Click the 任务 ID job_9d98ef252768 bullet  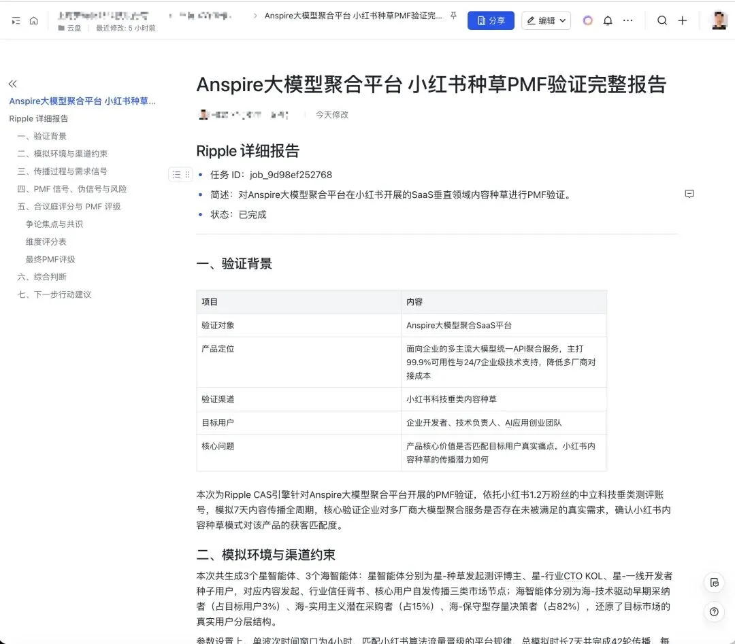coord(271,175)
